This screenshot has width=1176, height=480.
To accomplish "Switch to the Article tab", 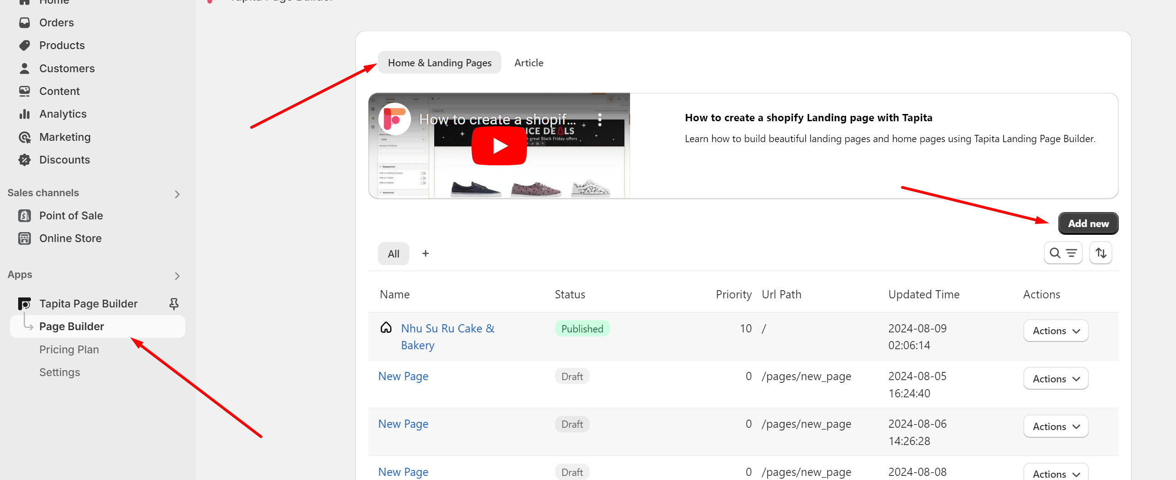I will pos(529,63).
